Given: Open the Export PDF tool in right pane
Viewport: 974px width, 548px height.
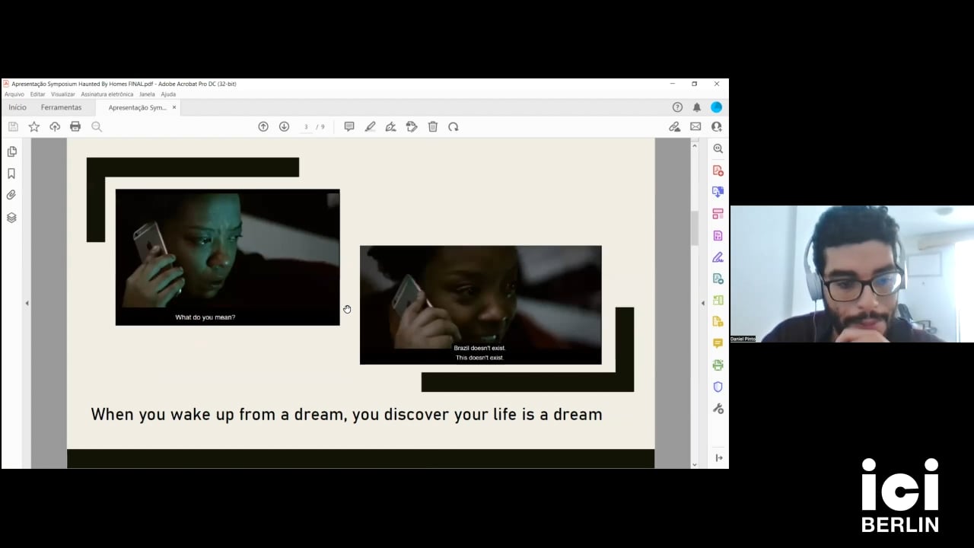Looking at the screenshot, I should tap(718, 192).
